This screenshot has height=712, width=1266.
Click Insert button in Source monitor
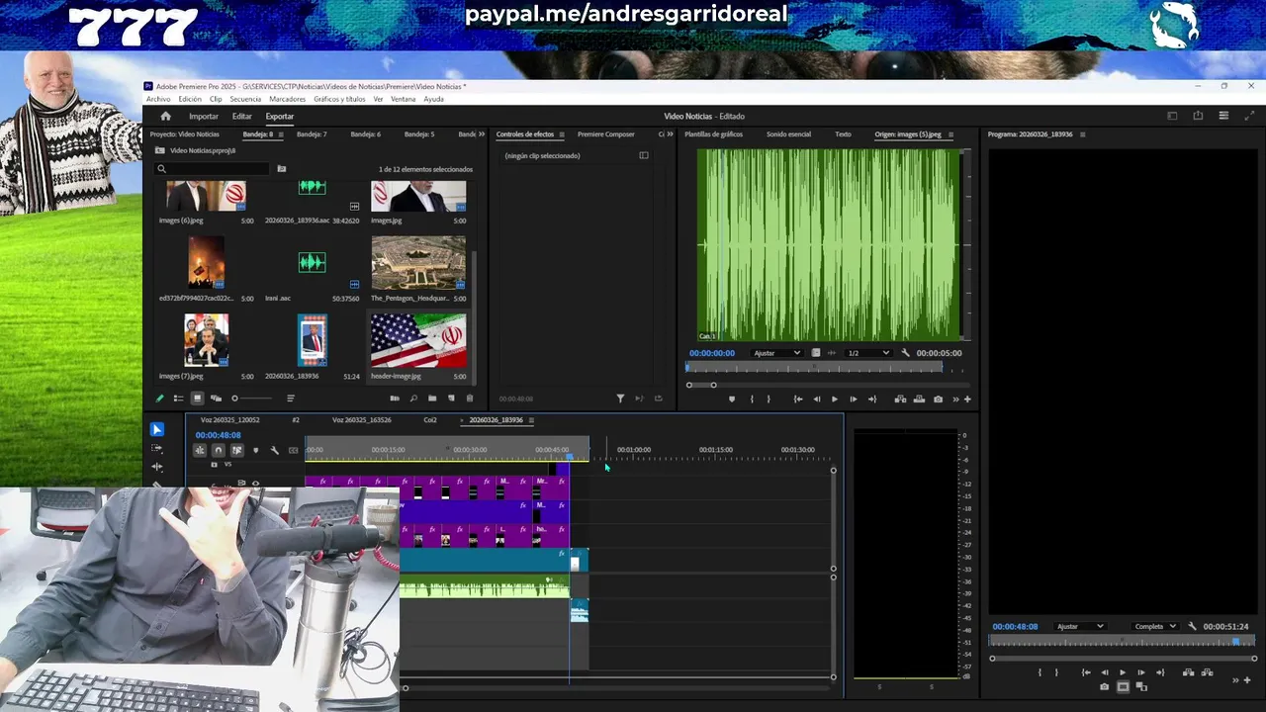click(x=900, y=400)
